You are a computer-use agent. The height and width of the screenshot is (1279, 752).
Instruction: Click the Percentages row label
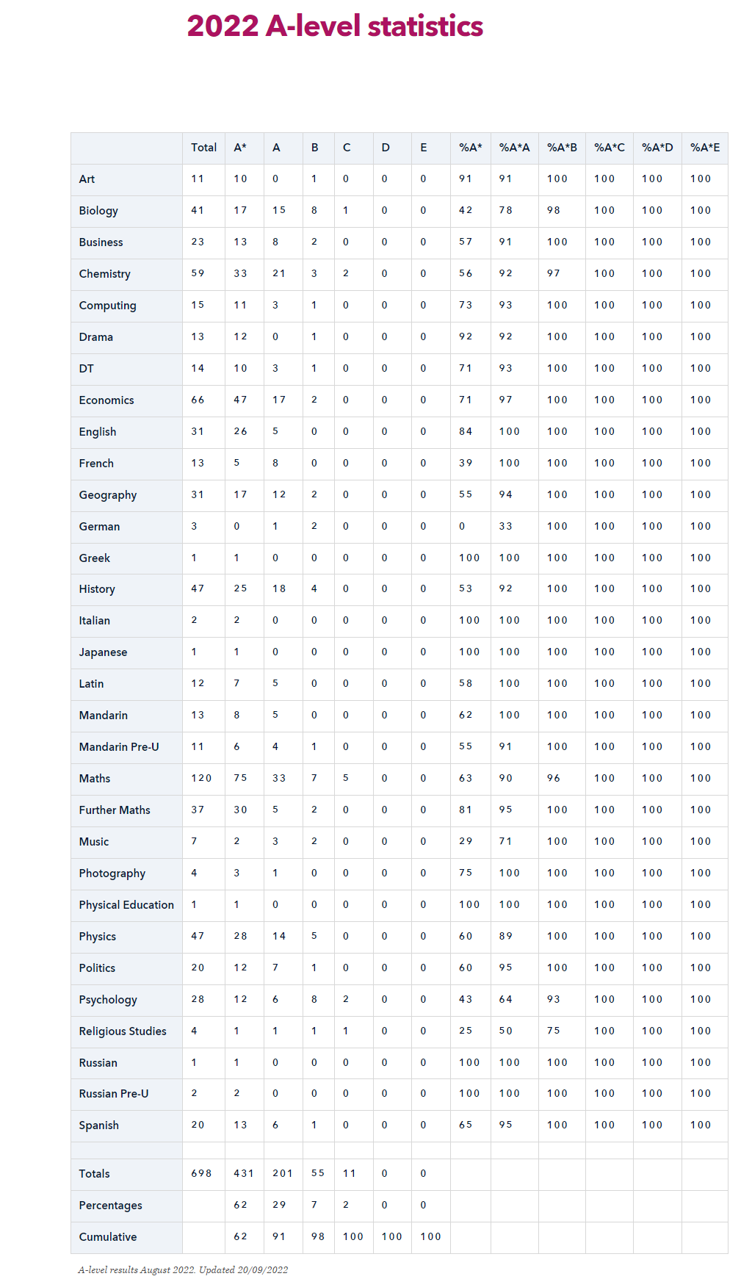[111, 1206]
